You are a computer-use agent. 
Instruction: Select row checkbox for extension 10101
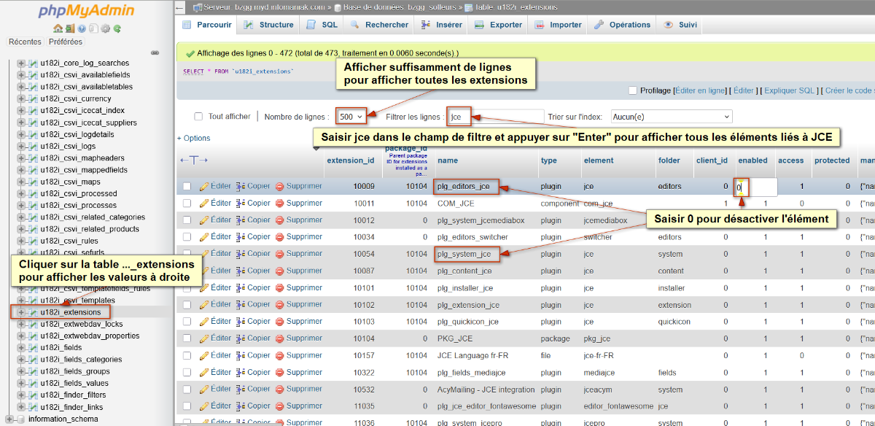[x=187, y=288]
